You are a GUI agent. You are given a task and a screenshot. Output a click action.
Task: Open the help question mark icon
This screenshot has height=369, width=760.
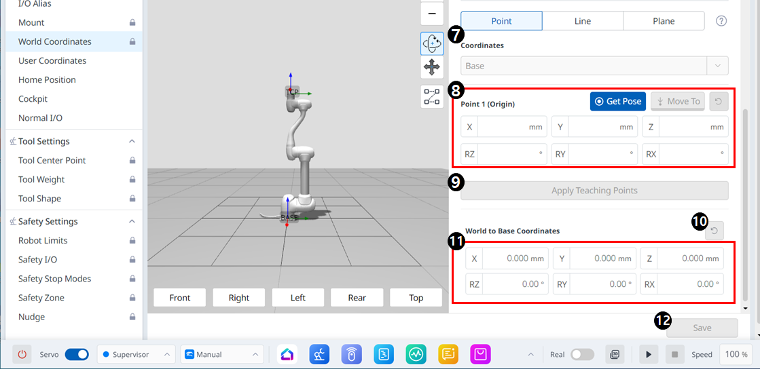[x=721, y=21]
